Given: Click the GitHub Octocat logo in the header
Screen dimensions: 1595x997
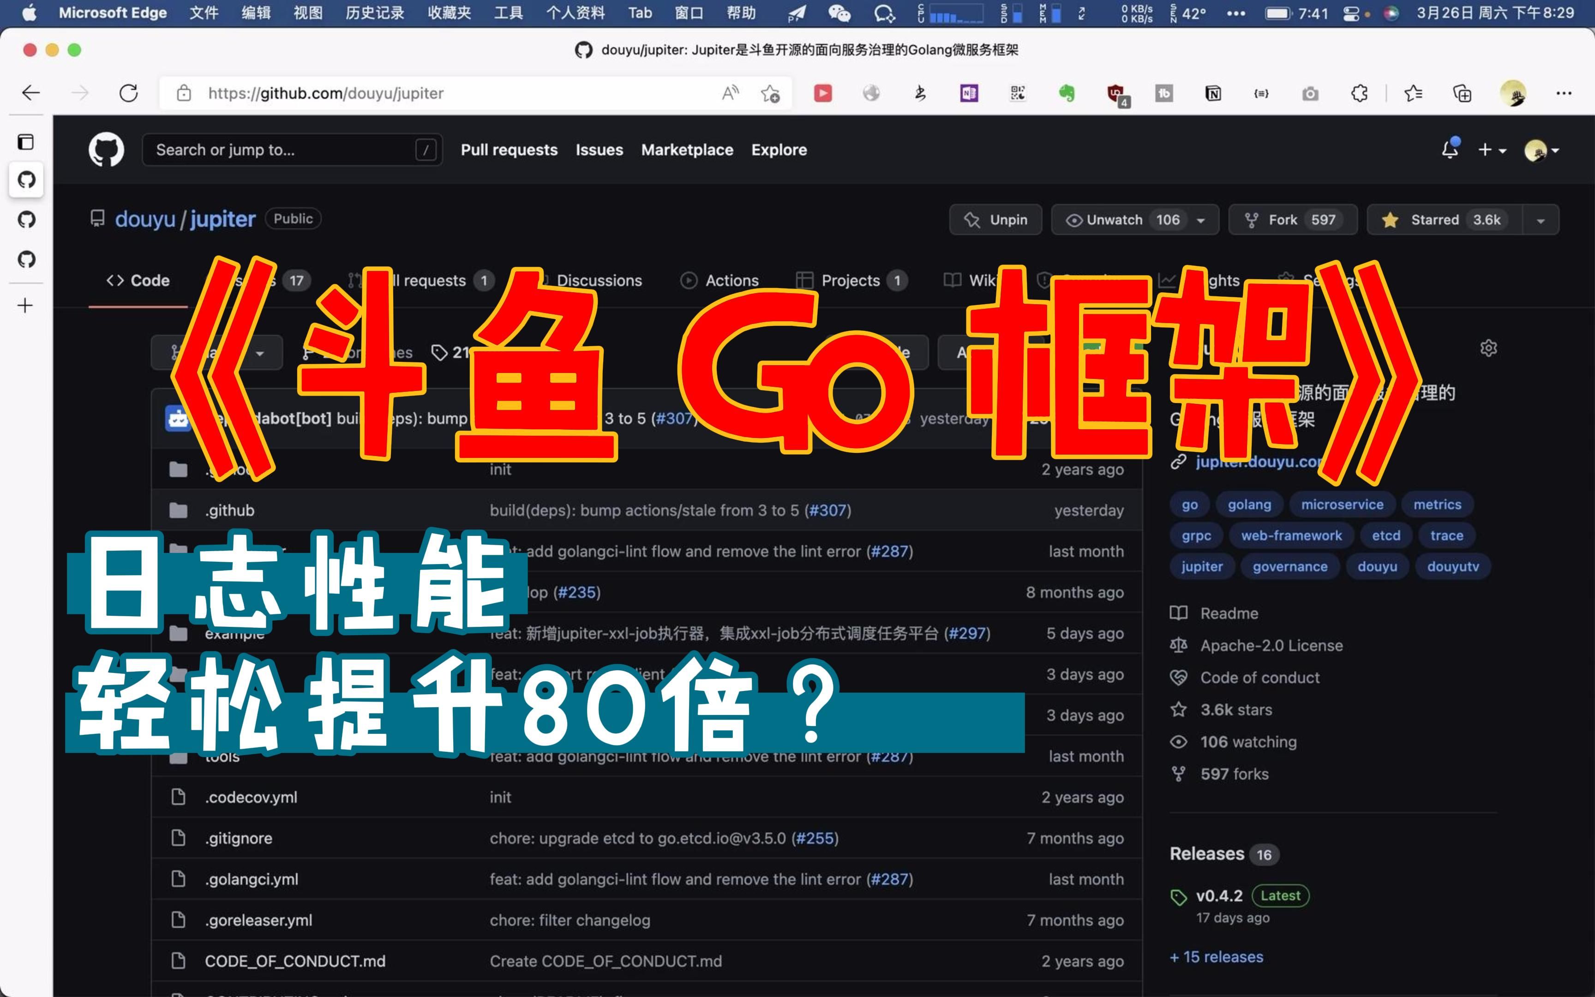Looking at the screenshot, I should 106,150.
